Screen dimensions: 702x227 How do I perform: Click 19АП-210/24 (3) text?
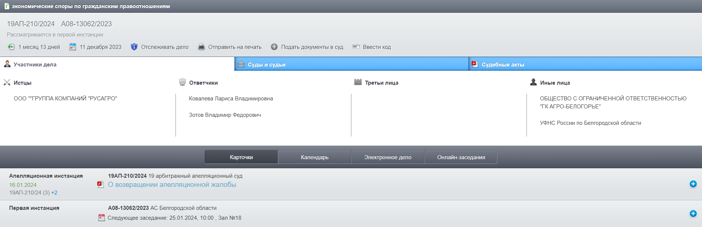coord(29,193)
